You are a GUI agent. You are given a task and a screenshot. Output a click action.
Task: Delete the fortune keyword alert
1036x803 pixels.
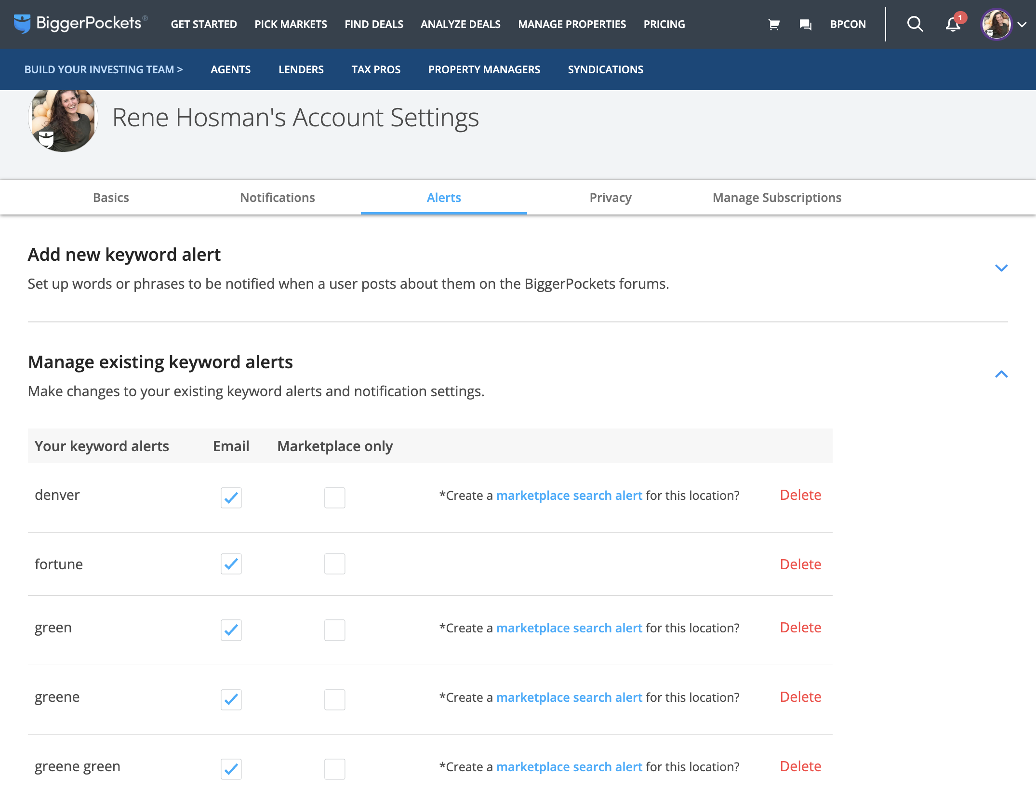coord(800,564)
